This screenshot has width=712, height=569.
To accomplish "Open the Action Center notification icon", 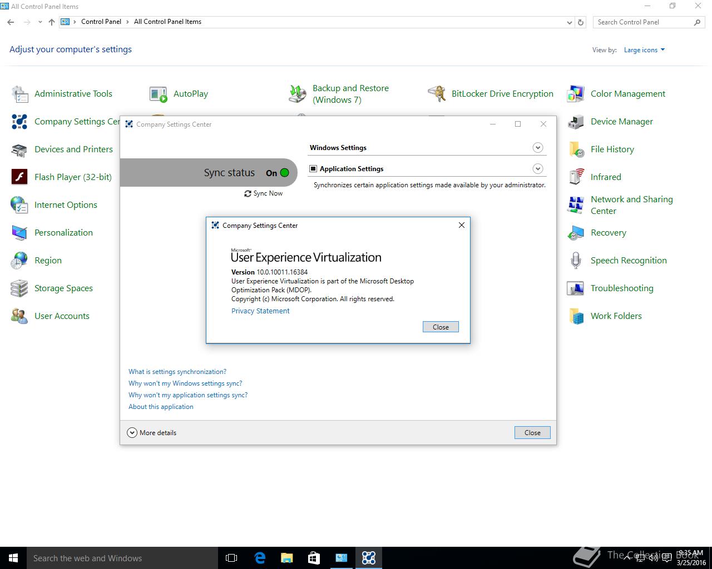I will (x=667, y=558).
